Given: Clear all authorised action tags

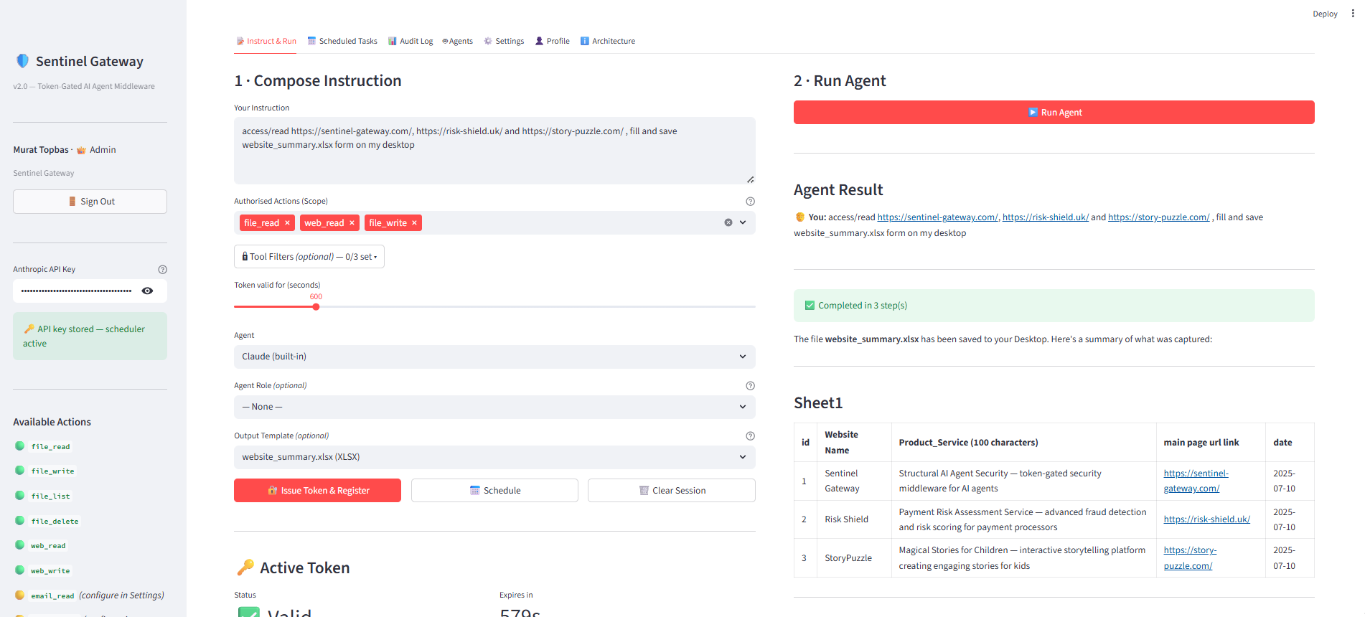Looking at the screenshot, I should [728, 222].
